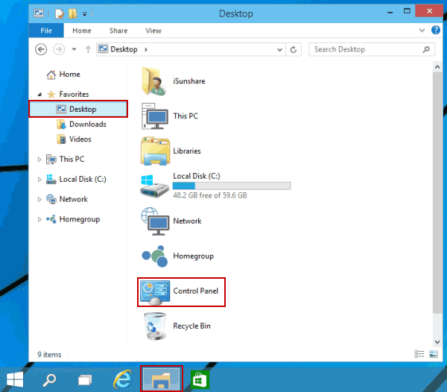Click the Refresh button in address bar
This screenshot has width=447, height=392.
click(x=293, y=50)
